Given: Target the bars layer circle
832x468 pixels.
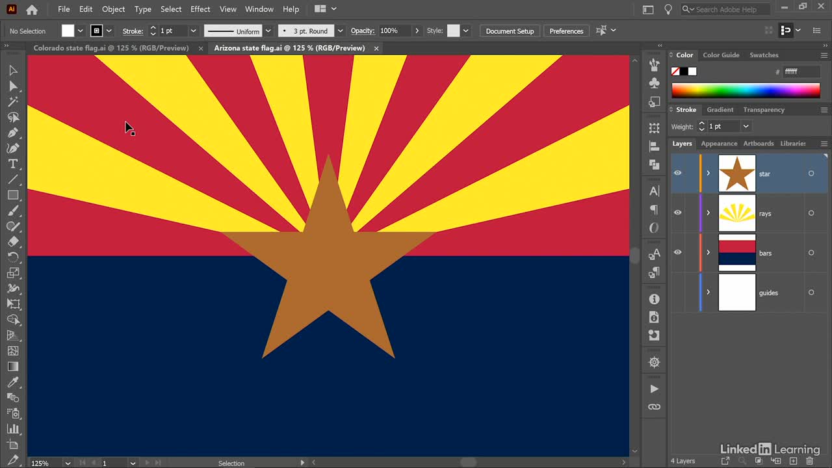Looking at the screenshot, I should (811, 253).
